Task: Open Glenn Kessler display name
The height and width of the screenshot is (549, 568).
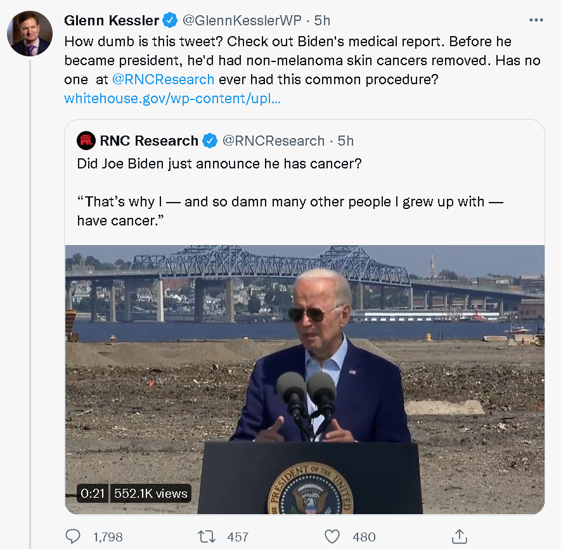Action: (112, 20)
